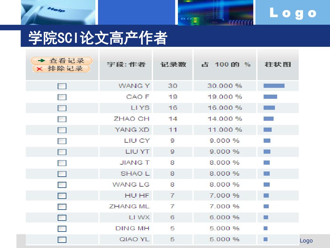Click the 11.000 % value
330x248 pixels.
click(x=225, y=129)
